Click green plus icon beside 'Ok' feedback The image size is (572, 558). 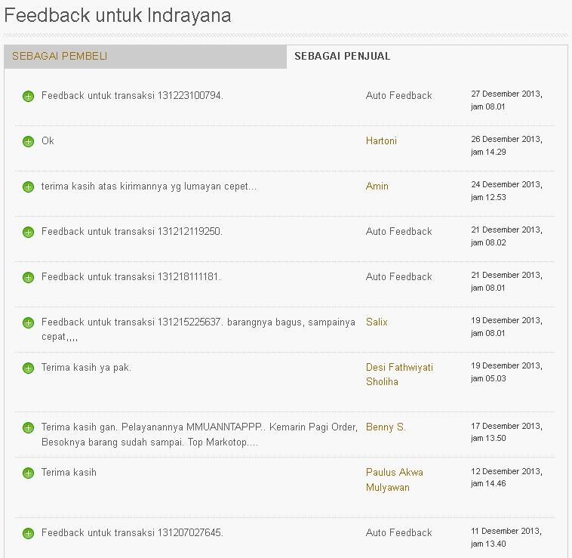tap(28, 142)
